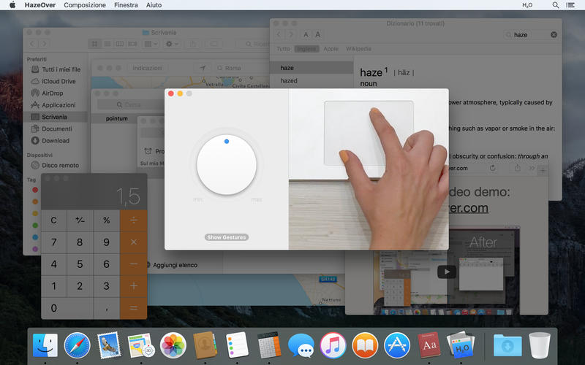Click the HazeOver intensity dial knob

pos(227,165)
